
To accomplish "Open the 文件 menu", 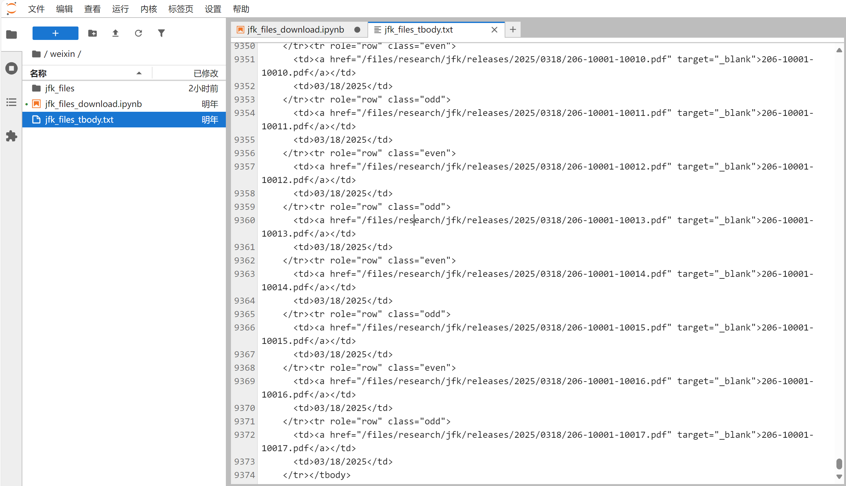I will coord(36,9).
